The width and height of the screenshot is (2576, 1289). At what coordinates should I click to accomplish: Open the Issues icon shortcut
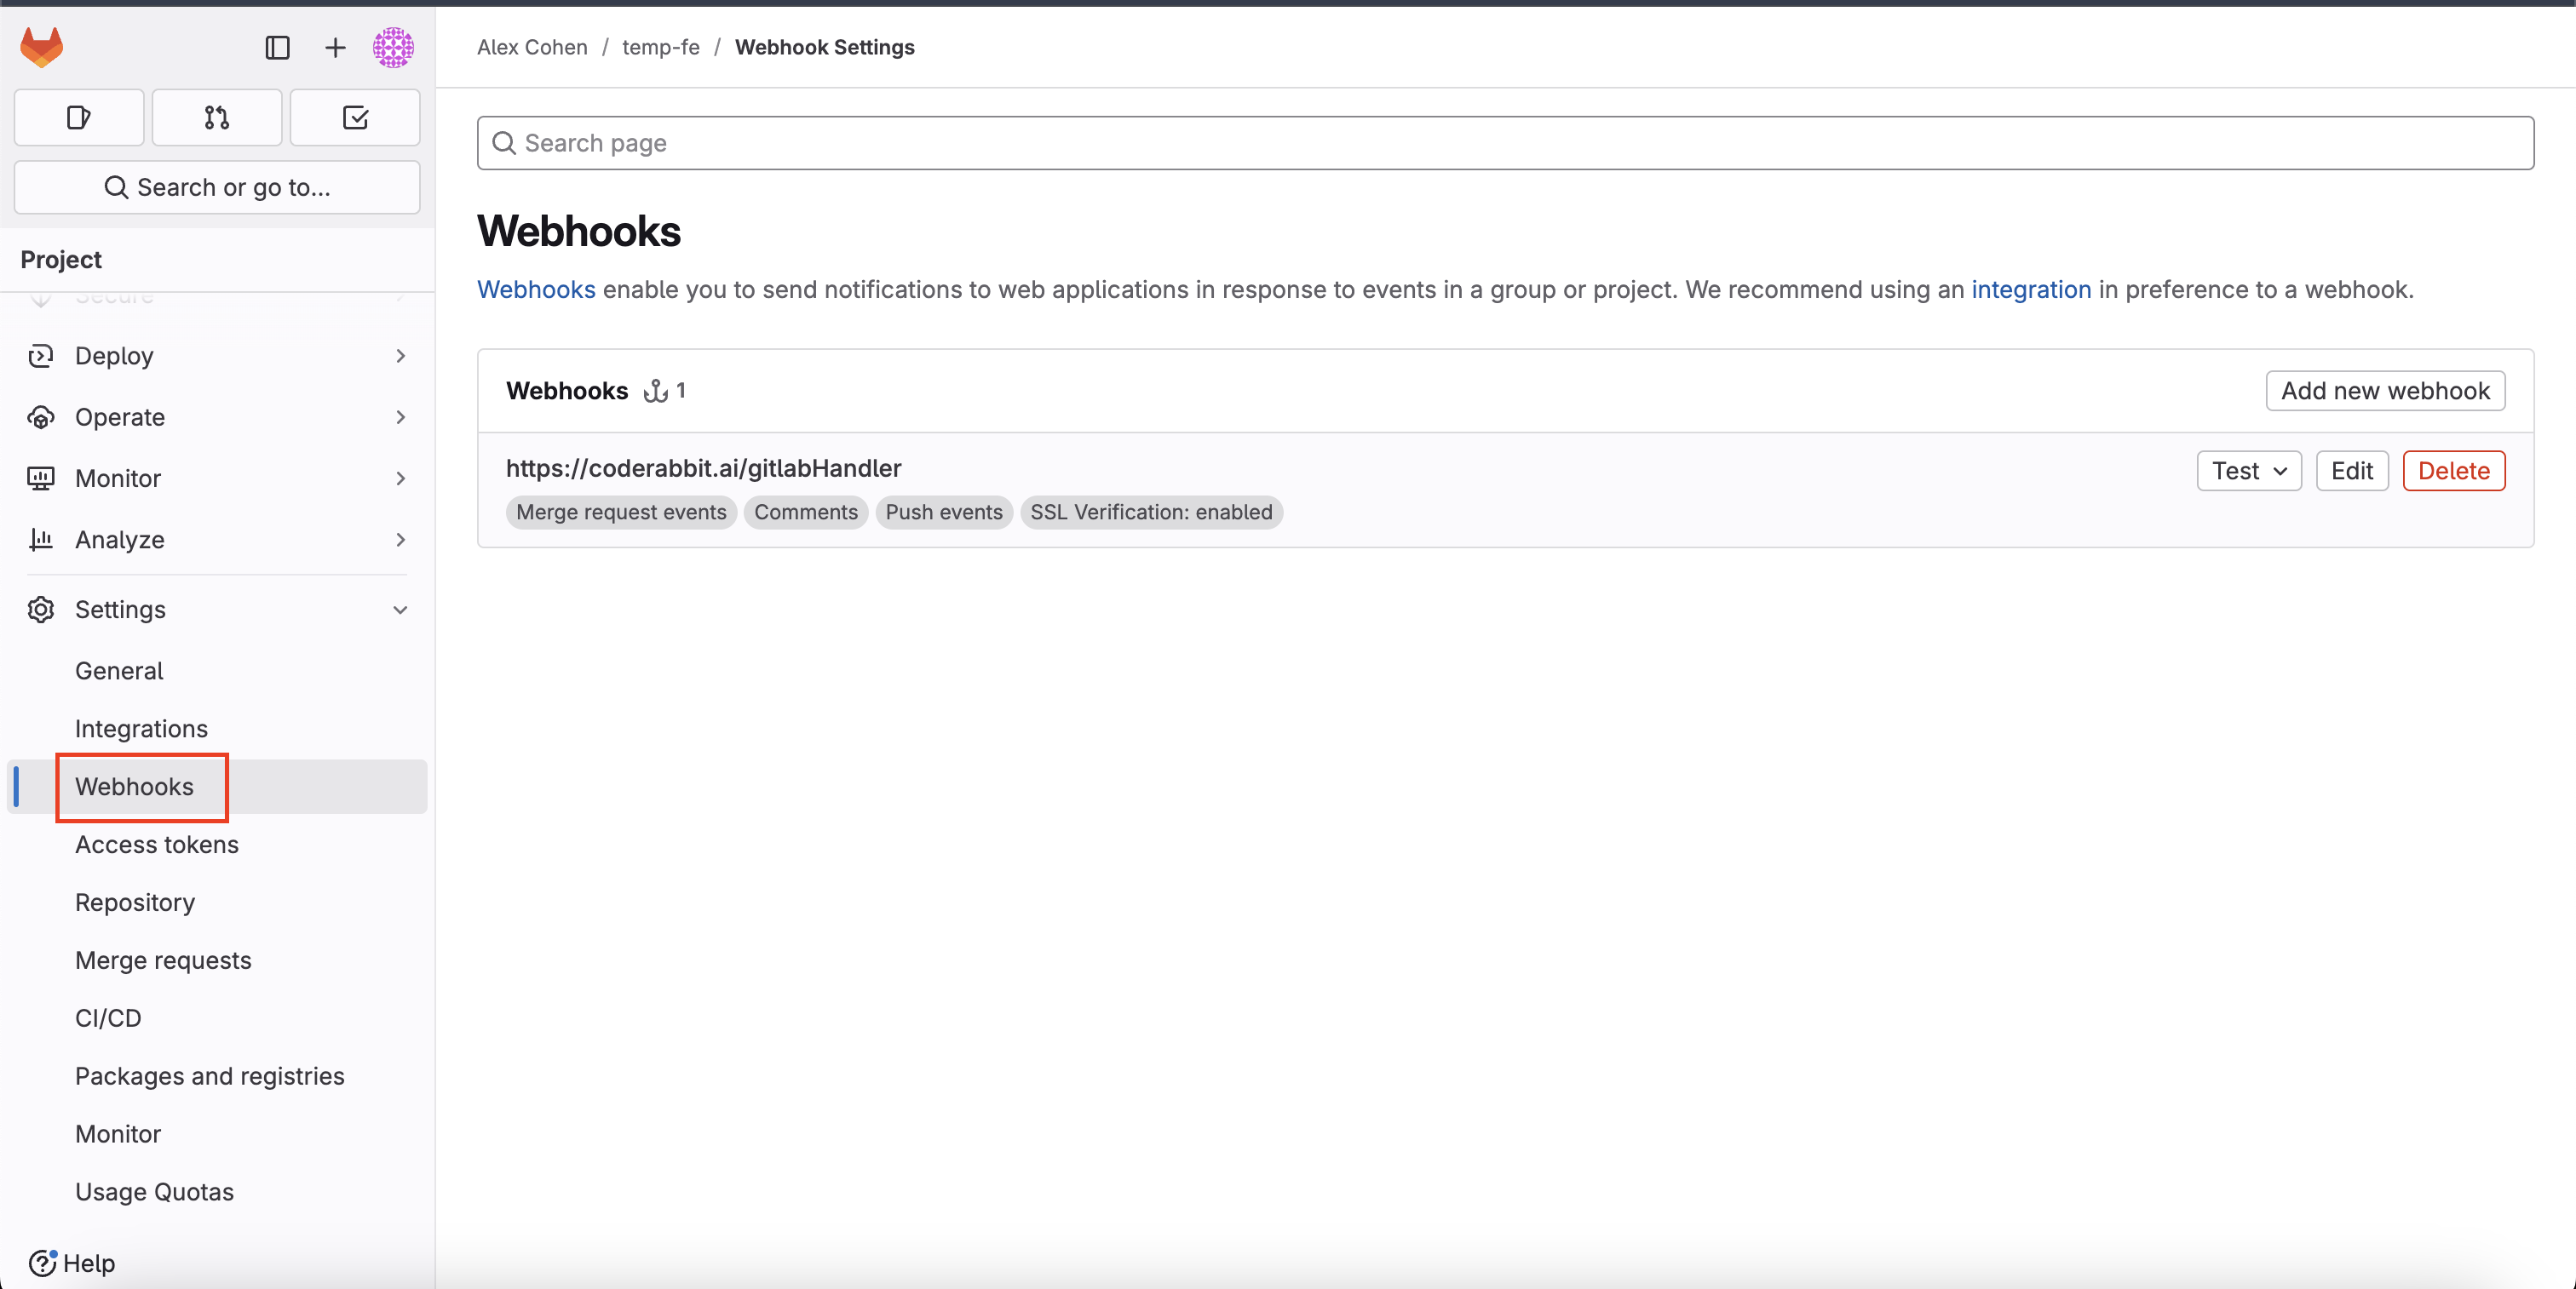tap(78, 117)
